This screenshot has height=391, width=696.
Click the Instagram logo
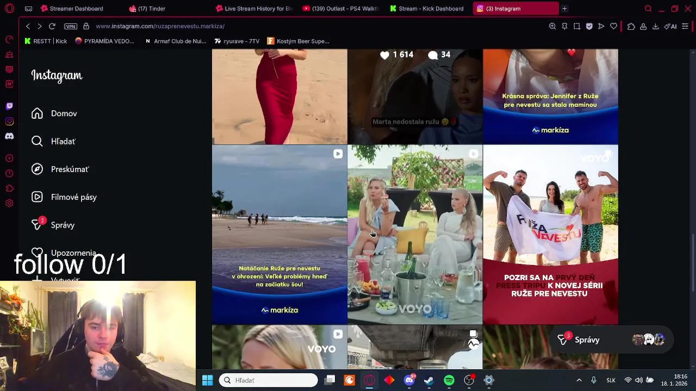[x=57, y=75]
